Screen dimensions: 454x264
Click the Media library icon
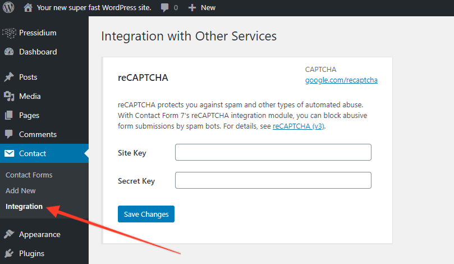click(x=9, y=96)
